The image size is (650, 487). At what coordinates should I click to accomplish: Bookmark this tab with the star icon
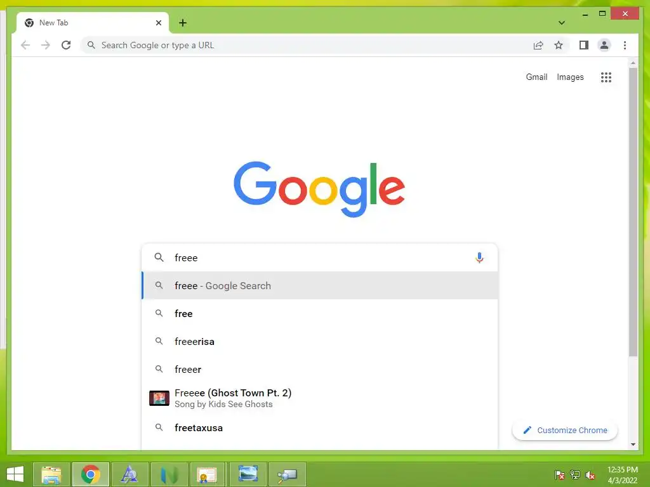click(x=559, y=45)
